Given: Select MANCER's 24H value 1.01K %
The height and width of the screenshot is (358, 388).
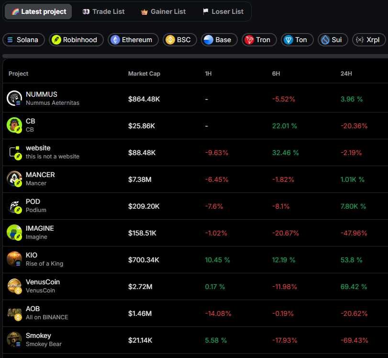Looking at the screenshot, I should click(x=353, y=179).
